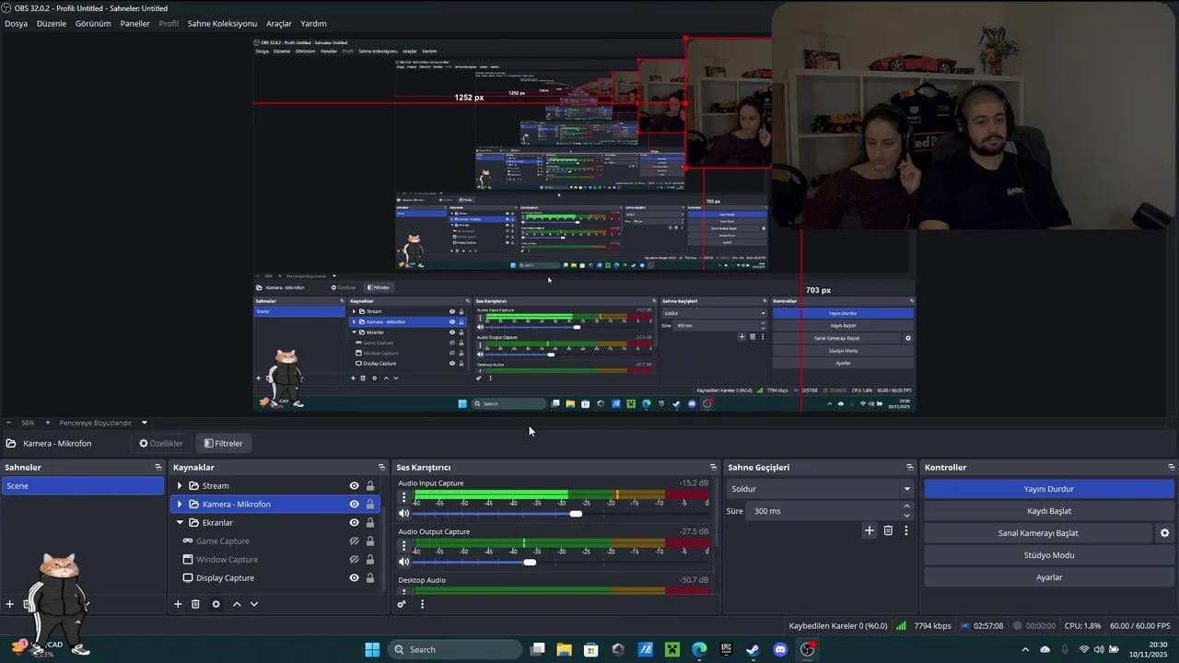Undock the Kontroller panel via its float icon

click(1172, 467)
